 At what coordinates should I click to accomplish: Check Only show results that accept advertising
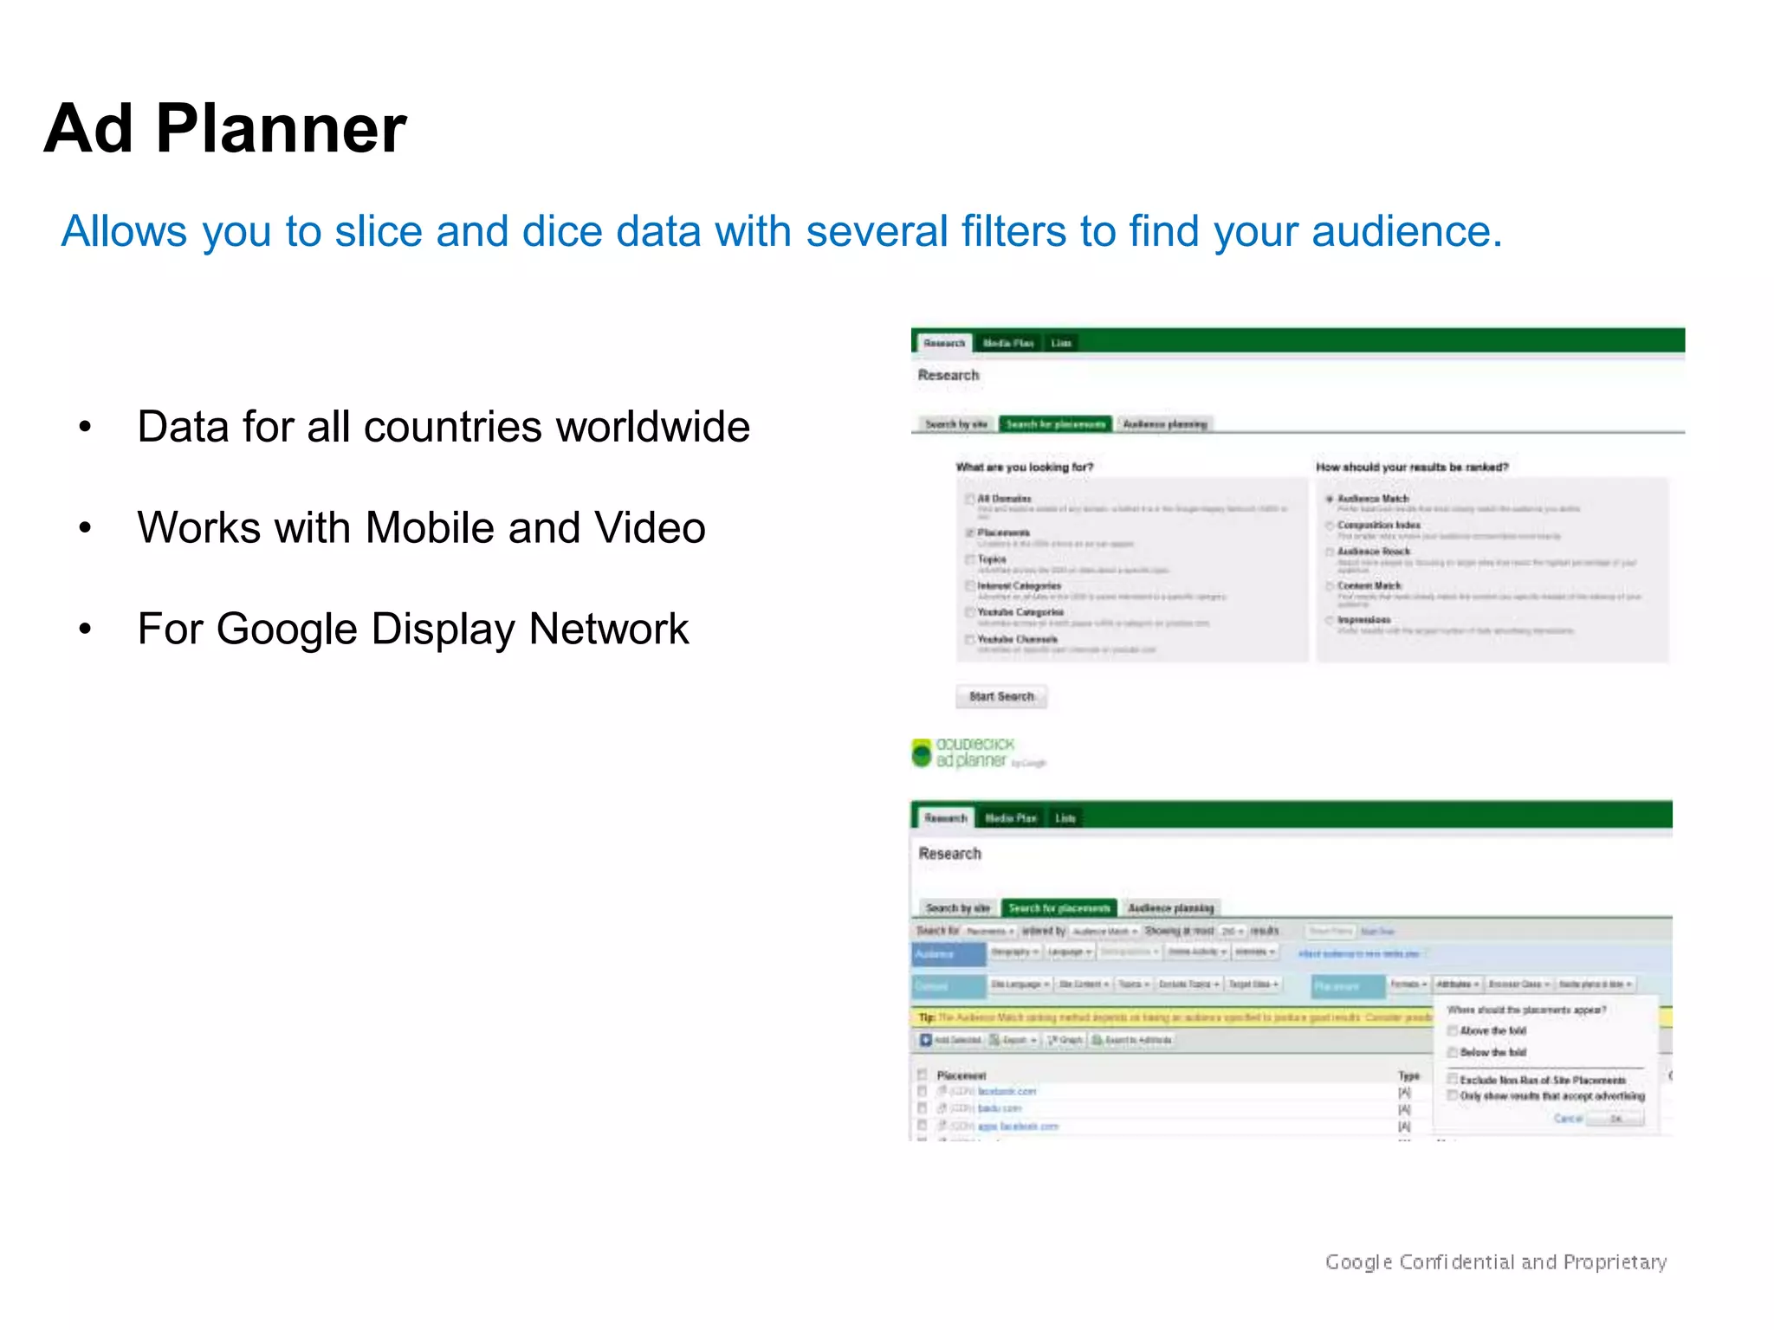(1453, 1095)
